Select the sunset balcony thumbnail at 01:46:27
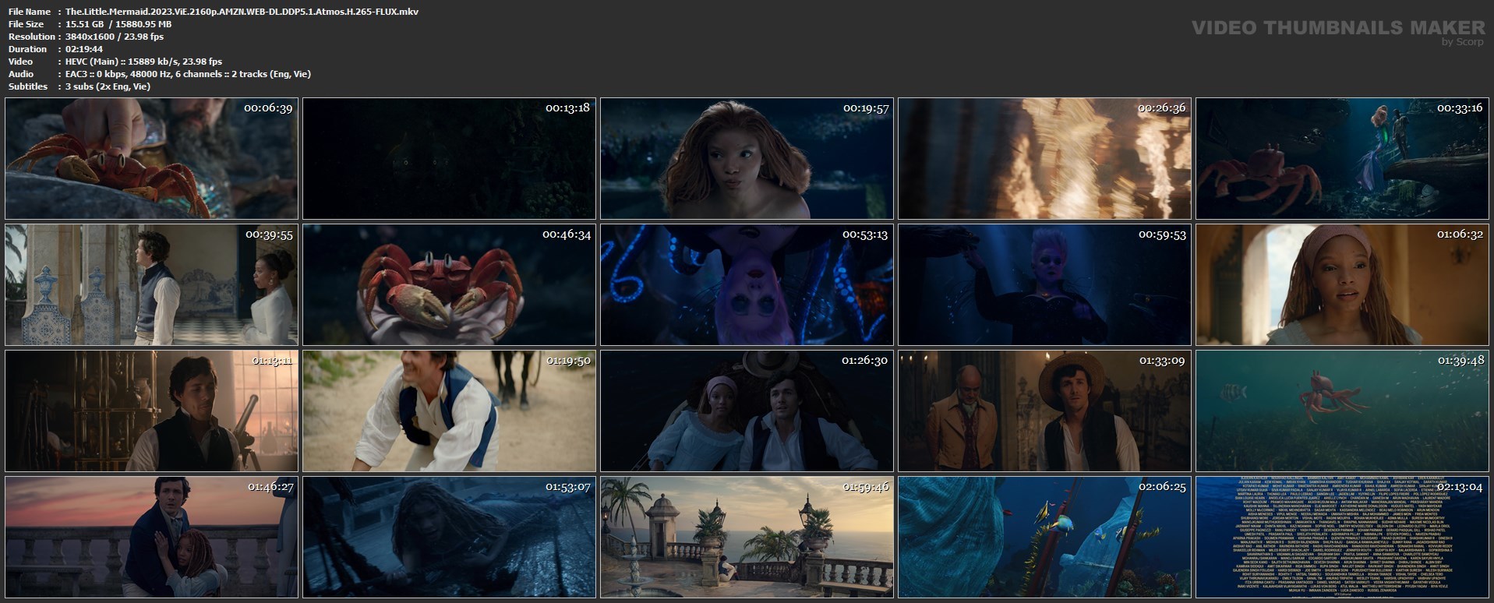Screen dimensions: 1494x603 coord(151,537)
